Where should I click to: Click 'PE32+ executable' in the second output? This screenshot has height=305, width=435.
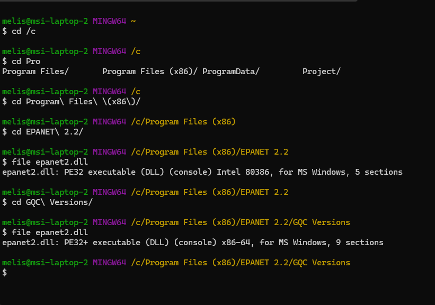tap(102, 243)
